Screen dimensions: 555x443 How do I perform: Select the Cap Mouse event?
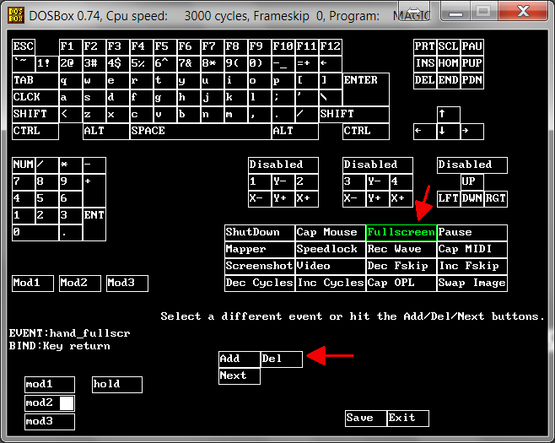point(331,233)
